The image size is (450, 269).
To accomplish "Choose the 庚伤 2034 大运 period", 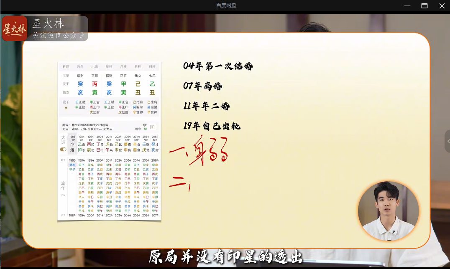I will point(128,144).
